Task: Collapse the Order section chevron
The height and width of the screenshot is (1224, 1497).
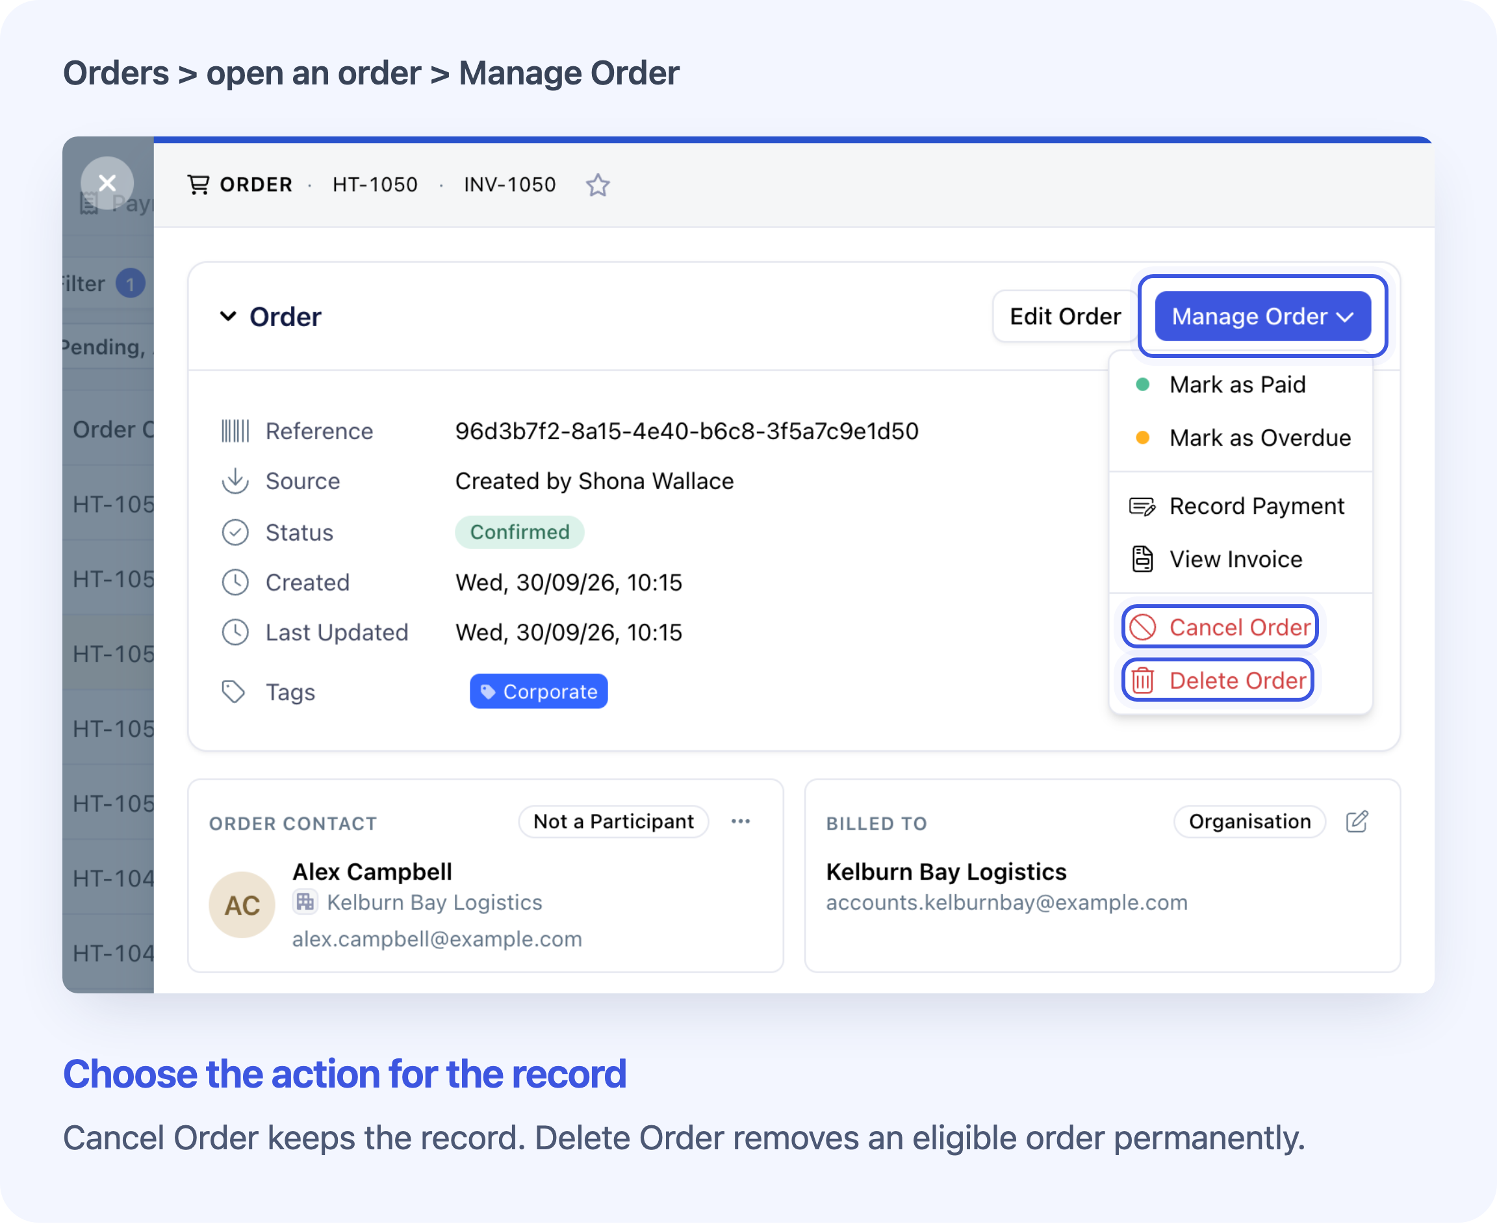Action: pos(228,316)
